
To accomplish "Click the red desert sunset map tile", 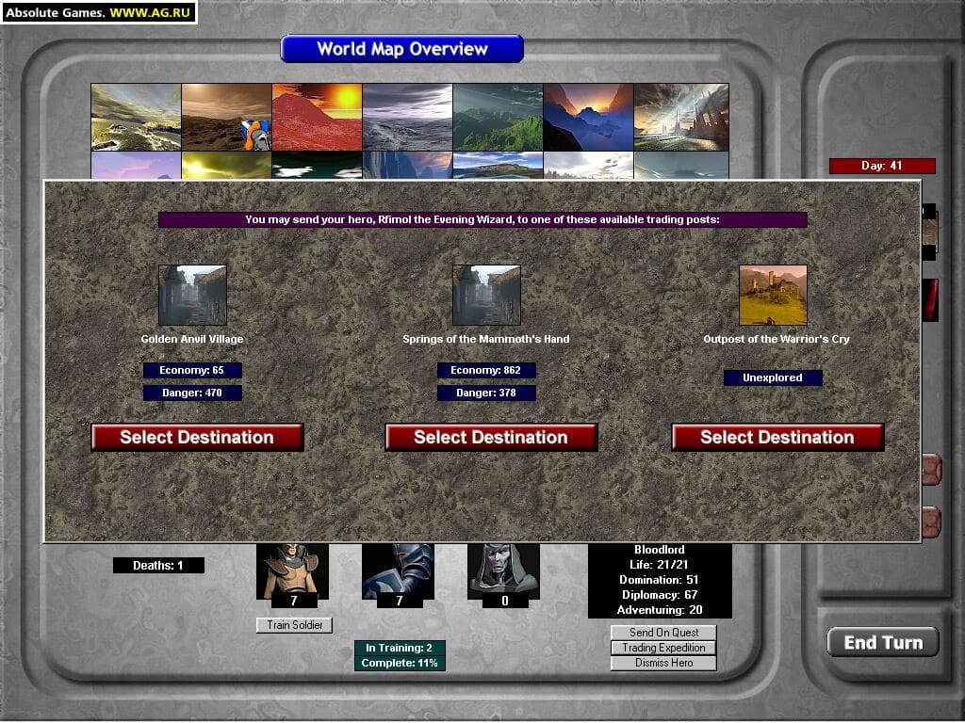I will pyautogui.click(x=317, y=117).
